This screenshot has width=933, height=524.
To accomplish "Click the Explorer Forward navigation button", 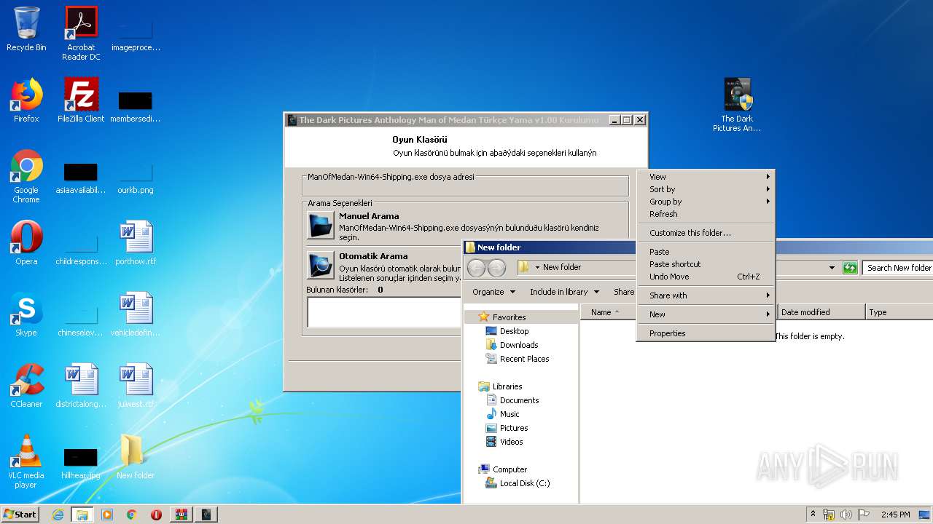I will (496, 268).
